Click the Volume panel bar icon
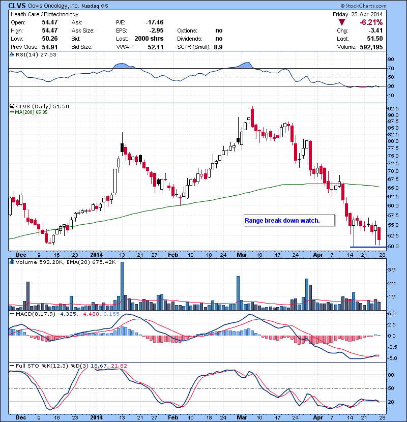407x422 pixels. coord(12,262)
